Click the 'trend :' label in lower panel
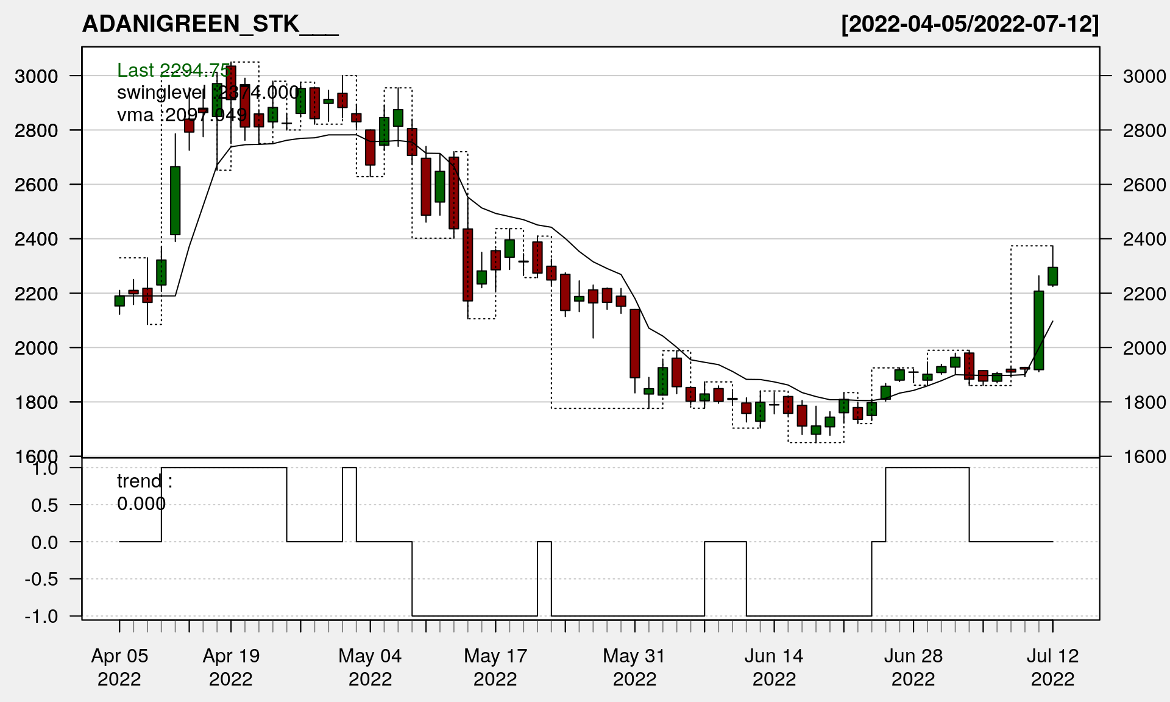Screen dimensions: 1170x702 pos(144,481)
